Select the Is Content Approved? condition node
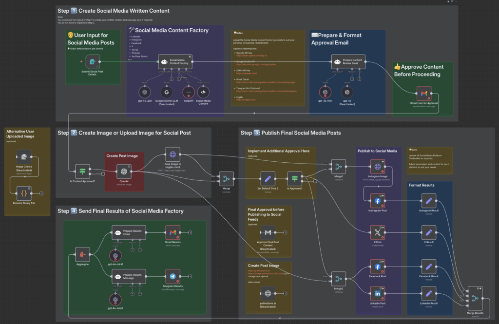Screen dimensions: 499x324 coord(82,172)
